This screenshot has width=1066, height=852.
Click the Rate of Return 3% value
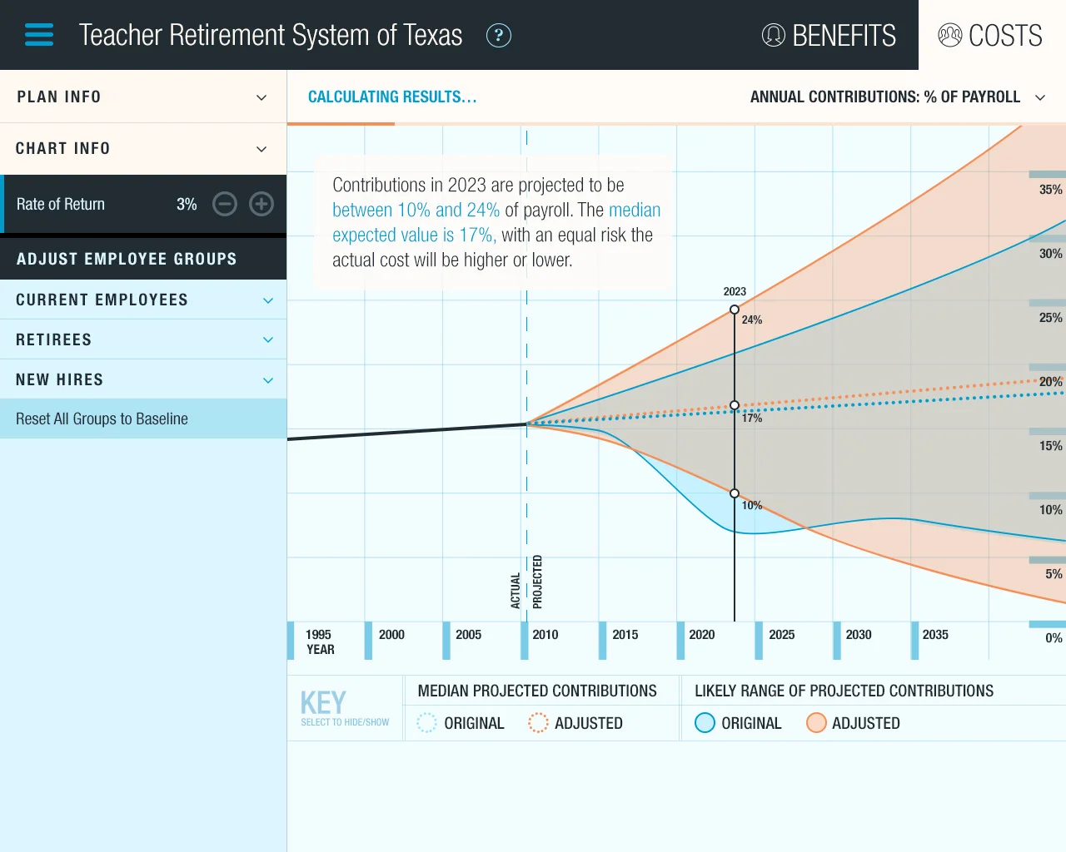(x=187, y=204)
